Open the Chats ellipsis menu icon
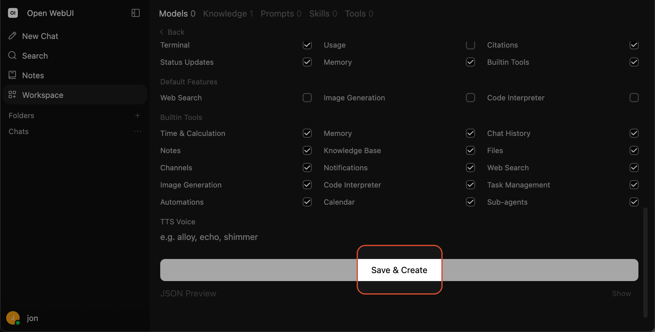This screenshot has height=332, width=655. tap(138, 131)
